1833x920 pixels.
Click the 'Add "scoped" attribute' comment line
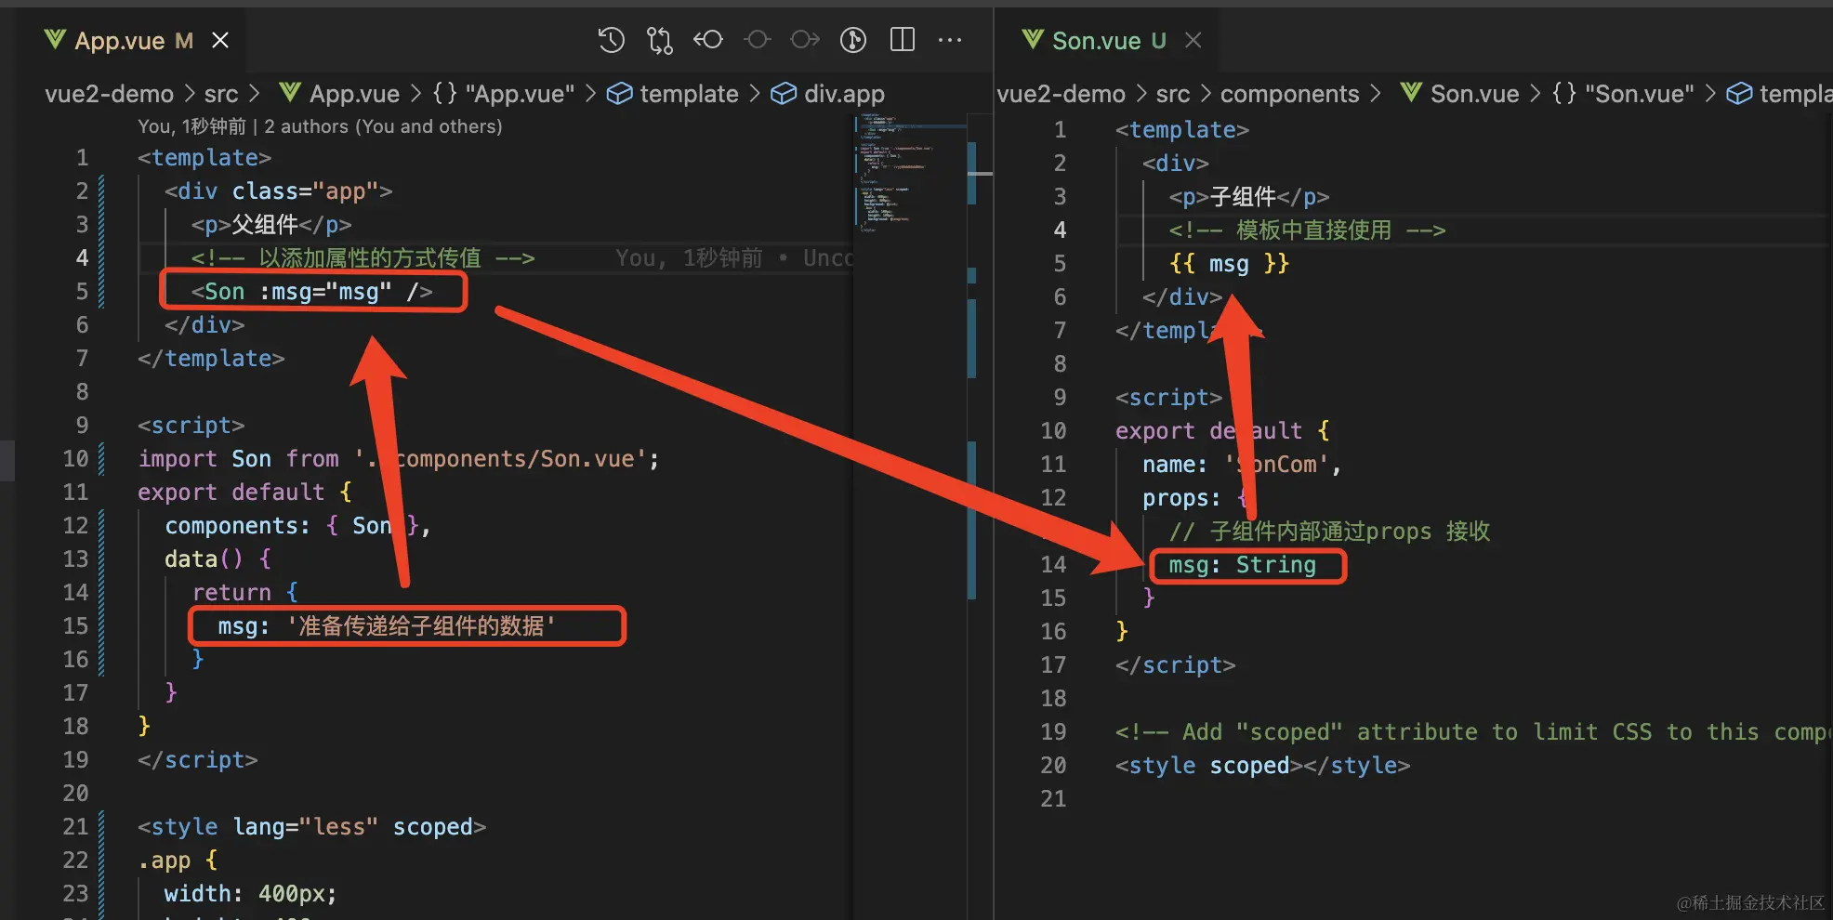[x=1472, y=732]
